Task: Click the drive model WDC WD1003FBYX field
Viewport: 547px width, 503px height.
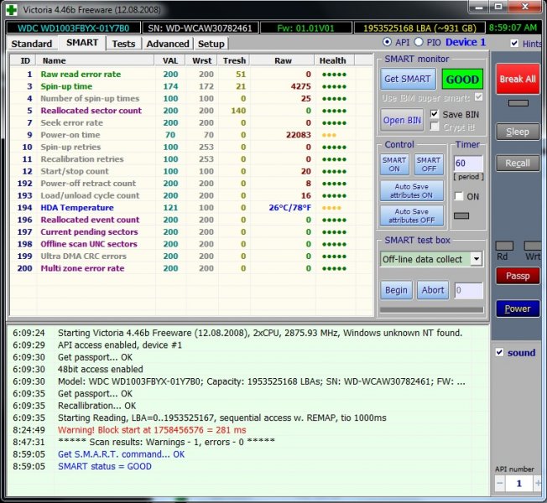Action: point(73,28)
